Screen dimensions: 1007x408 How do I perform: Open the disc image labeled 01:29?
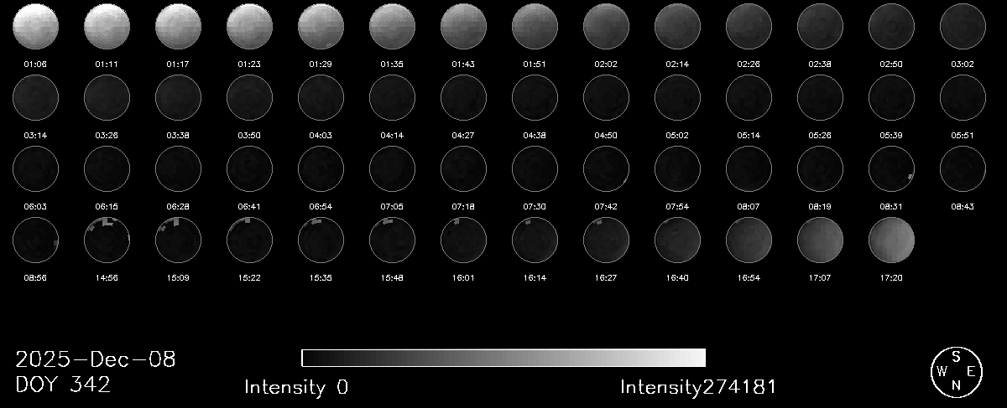[x=321, y=27]
